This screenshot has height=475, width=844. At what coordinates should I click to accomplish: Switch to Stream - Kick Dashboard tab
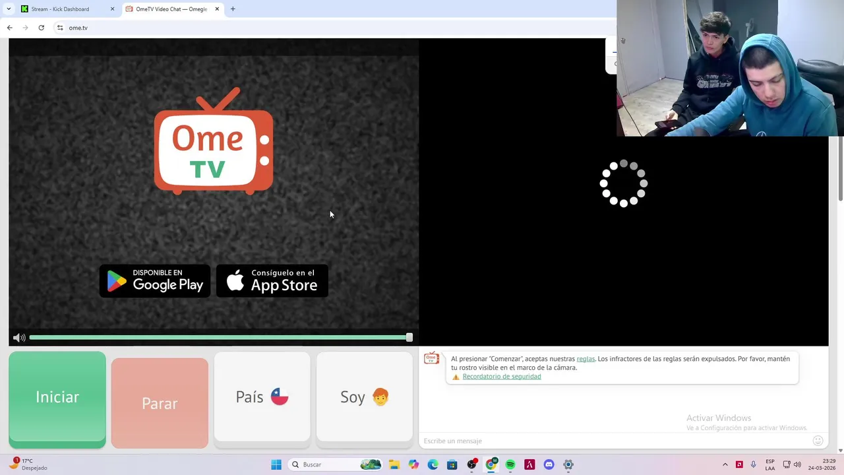tap(67, 9)
